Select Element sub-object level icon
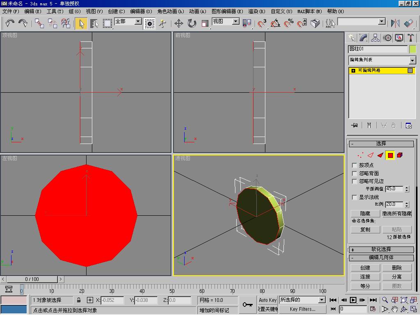 pos(400,155)
